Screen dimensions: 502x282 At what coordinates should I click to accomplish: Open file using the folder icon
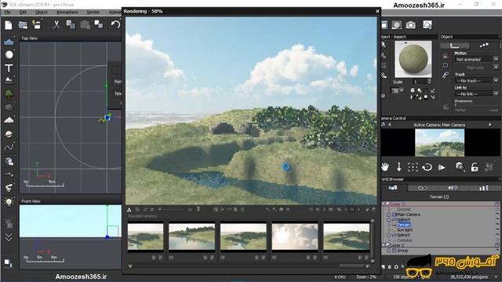[x=23, y=25]
